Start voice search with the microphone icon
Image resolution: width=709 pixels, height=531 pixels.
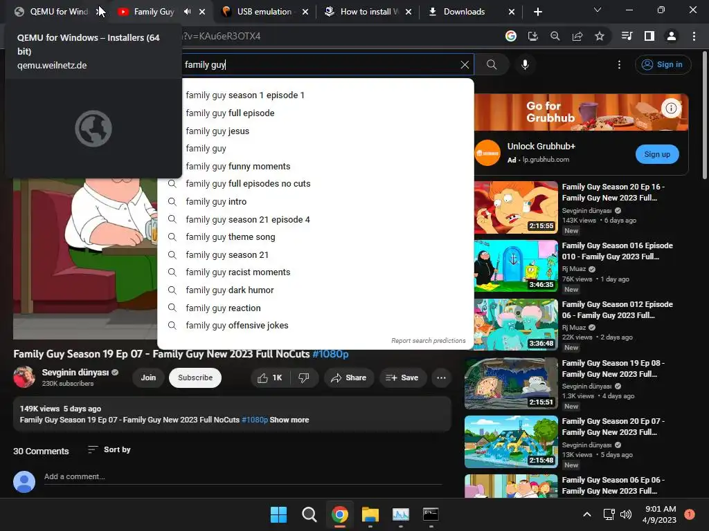525,64
